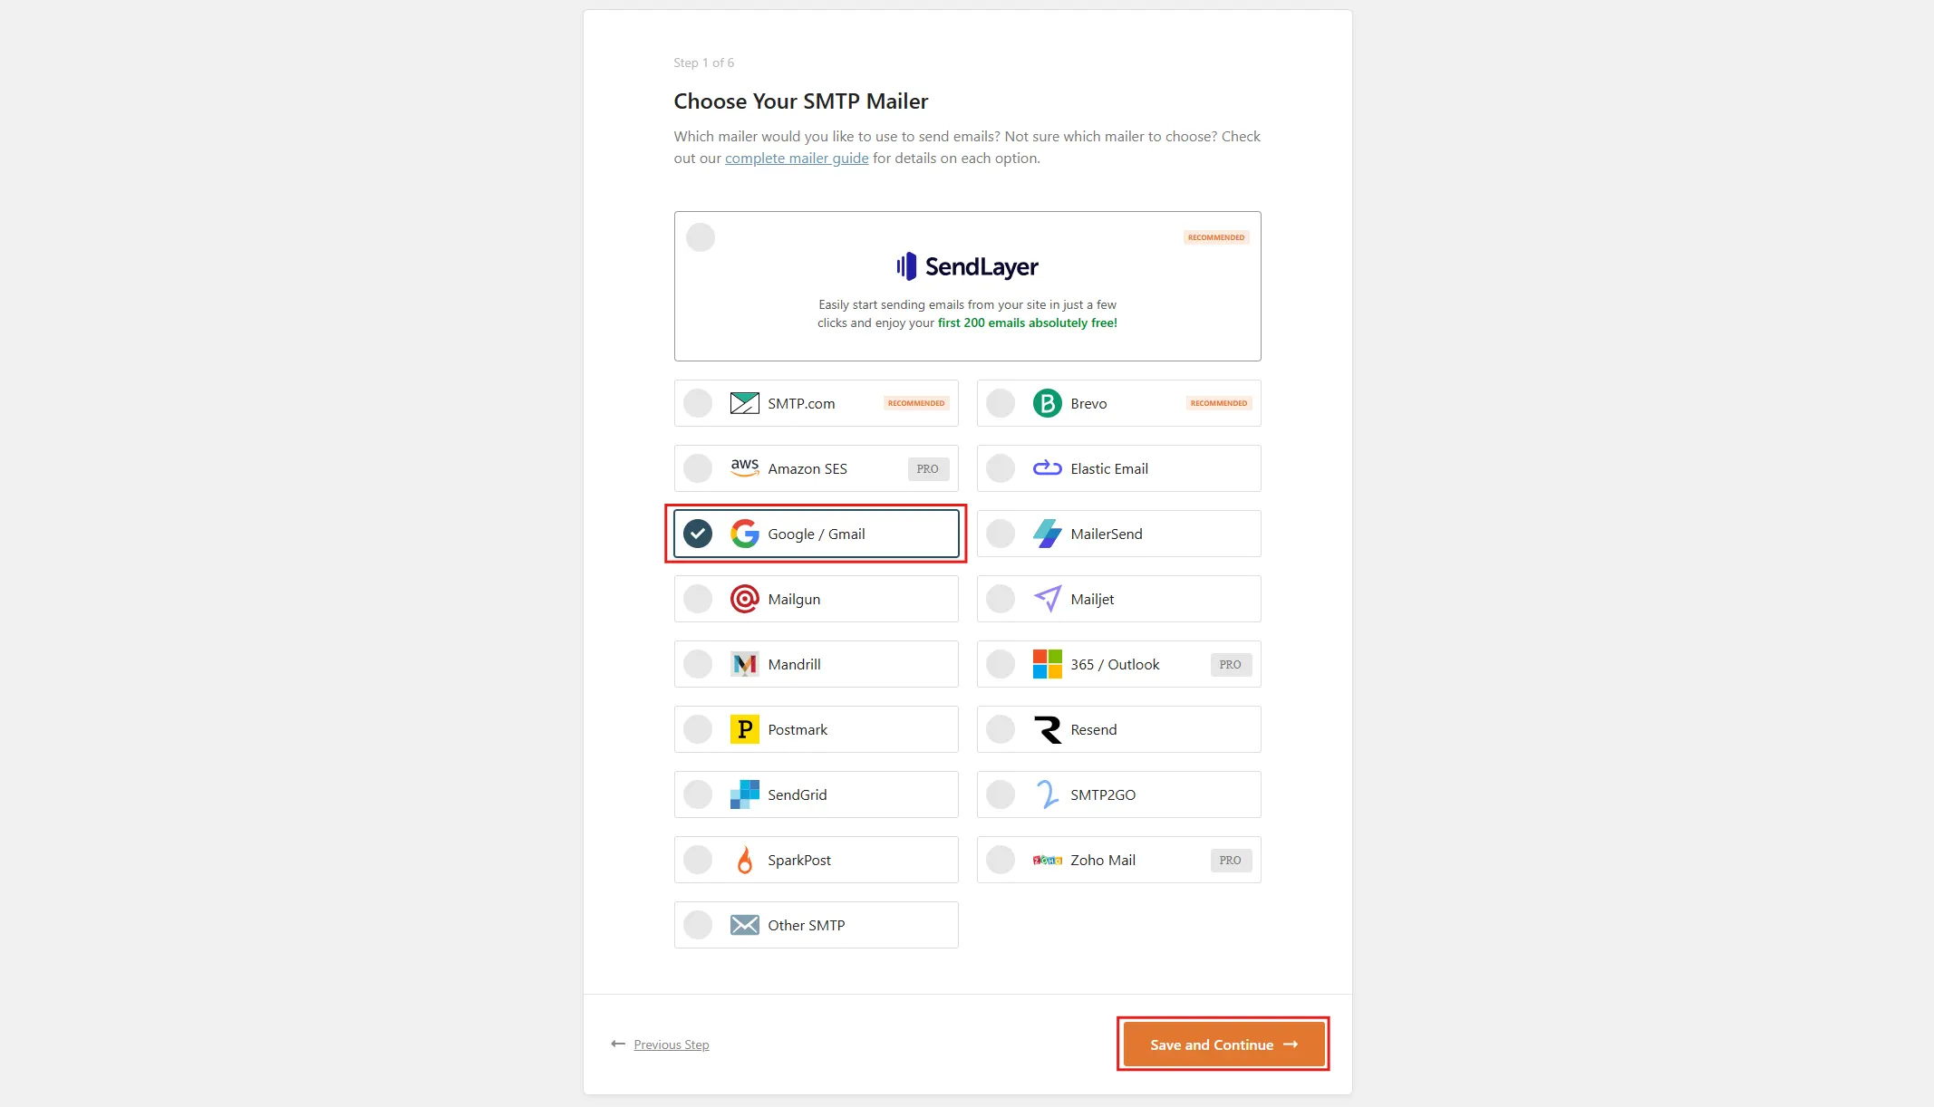Click the RECOMMENDED badge on SendLayer card
The width and height of the screenshot is (1934, 1107).
(1216, 237)
